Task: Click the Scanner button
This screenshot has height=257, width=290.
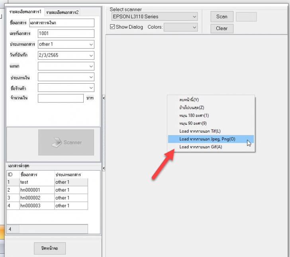Action: pyautogui.click(x=66, y=142)
